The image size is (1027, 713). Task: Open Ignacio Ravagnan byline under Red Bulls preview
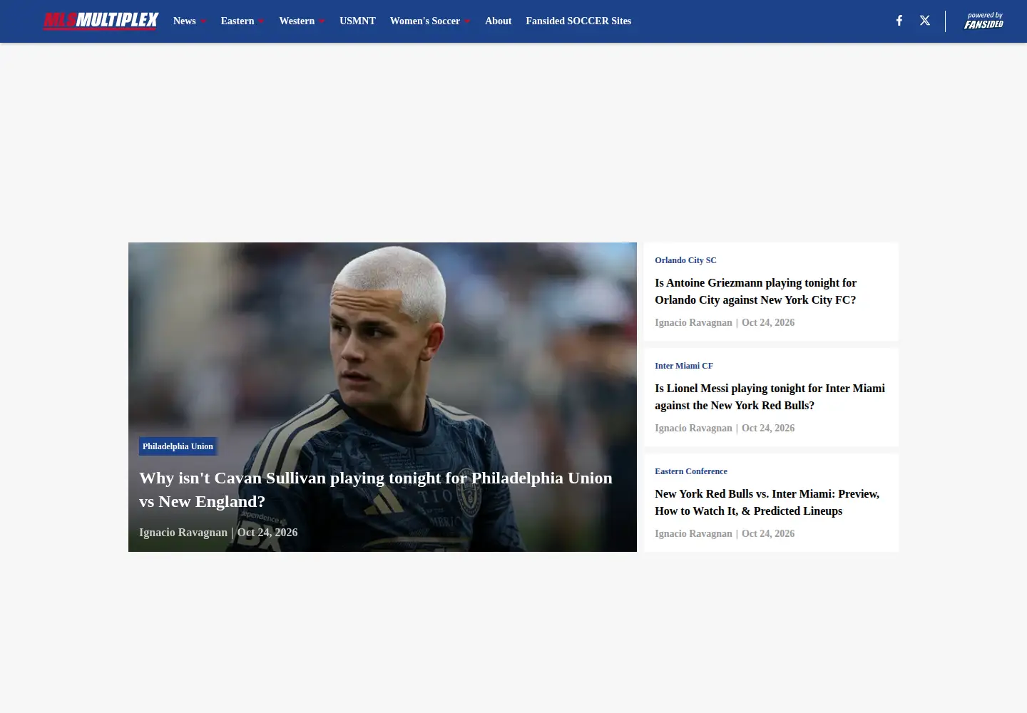[x=693, y=533]
